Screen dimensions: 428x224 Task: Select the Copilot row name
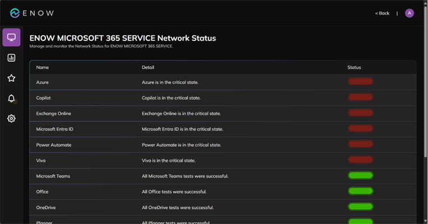point(43,98)
